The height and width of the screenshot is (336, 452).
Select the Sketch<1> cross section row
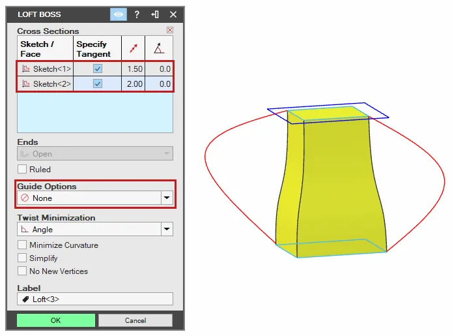pyautogui.click(x=95, y=69)
